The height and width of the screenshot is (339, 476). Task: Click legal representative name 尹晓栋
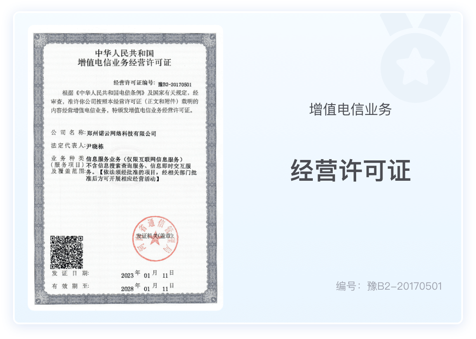[x=96, y=147]
